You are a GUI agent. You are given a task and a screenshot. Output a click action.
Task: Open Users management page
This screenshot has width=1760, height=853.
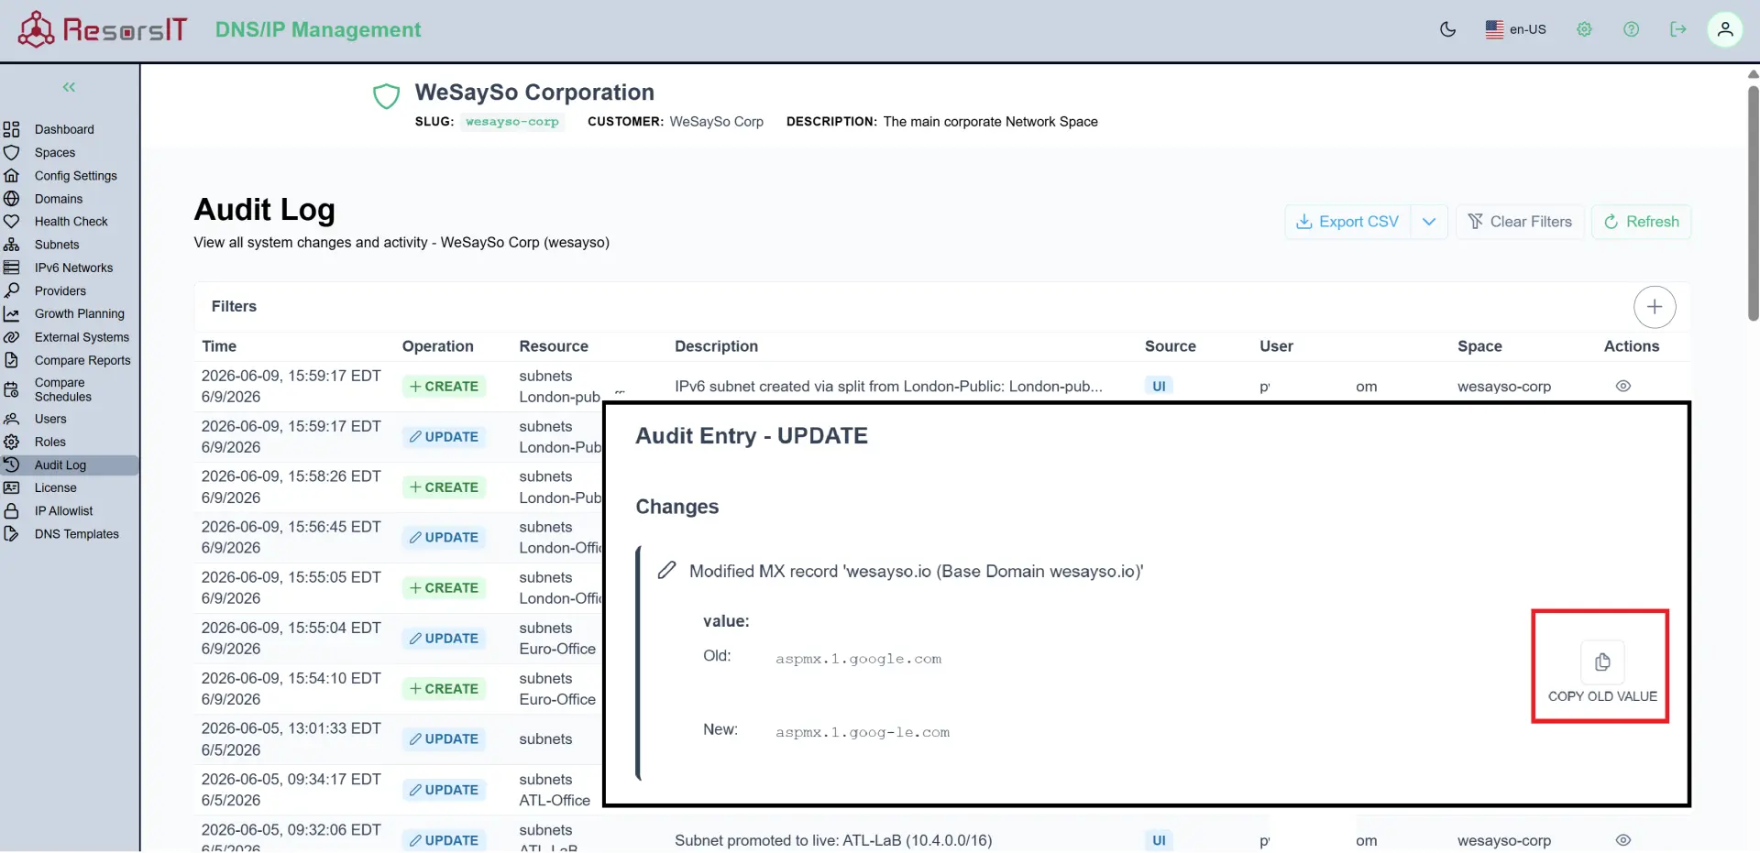(x=50, y=419)
